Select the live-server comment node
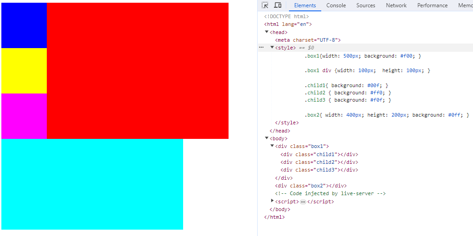This screenshot has width=473, height=236. 330,193
